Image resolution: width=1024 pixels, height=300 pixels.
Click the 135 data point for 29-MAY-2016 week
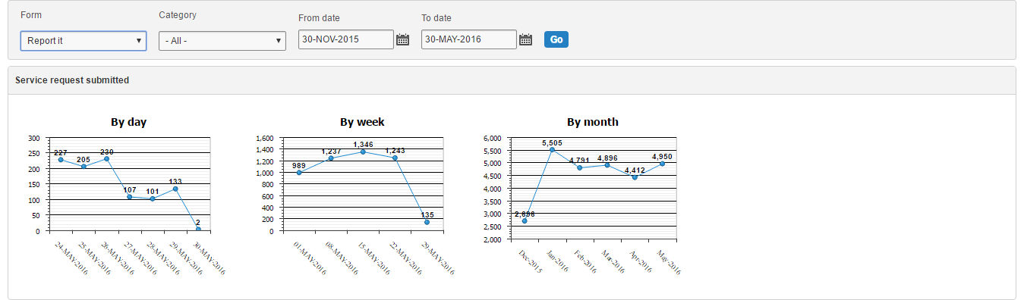(427, 222)
